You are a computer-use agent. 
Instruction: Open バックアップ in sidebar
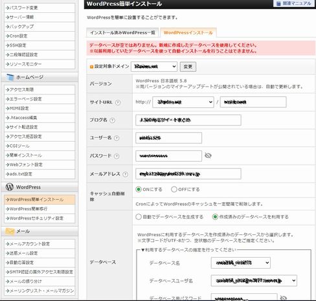click(x=39, y=27)
